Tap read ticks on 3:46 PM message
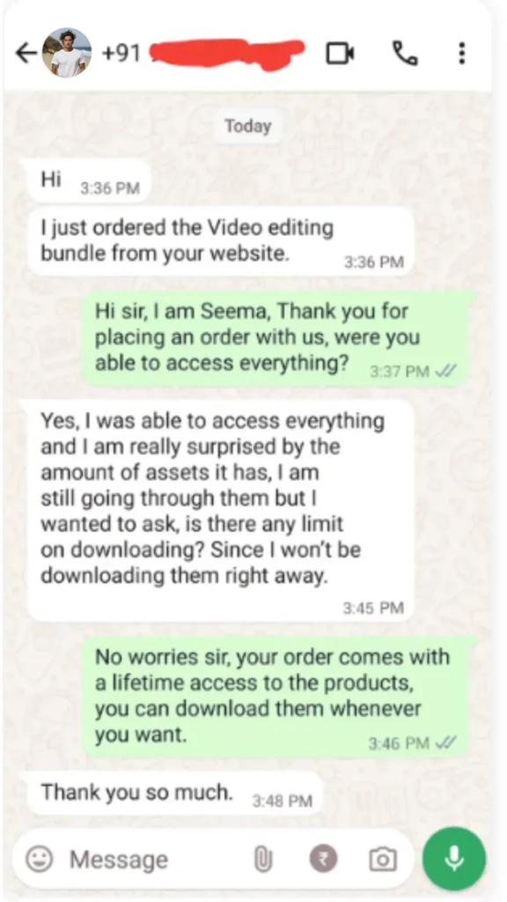 pos(446,743)
